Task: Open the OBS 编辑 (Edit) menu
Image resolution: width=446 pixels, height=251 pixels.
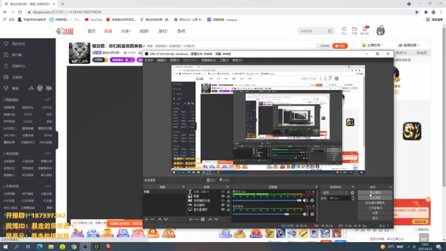Action: [162, 61]
